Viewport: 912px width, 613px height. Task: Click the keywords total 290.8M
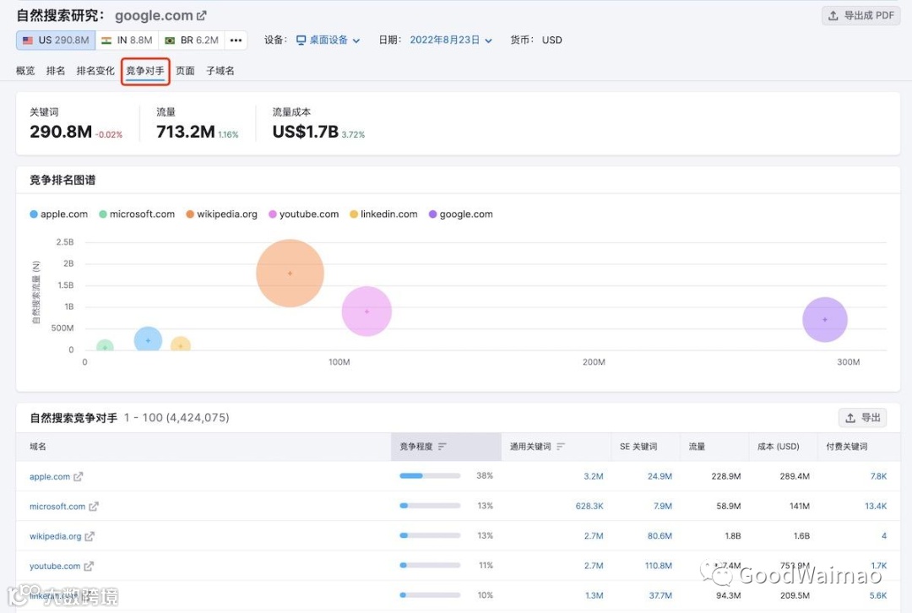61,132
